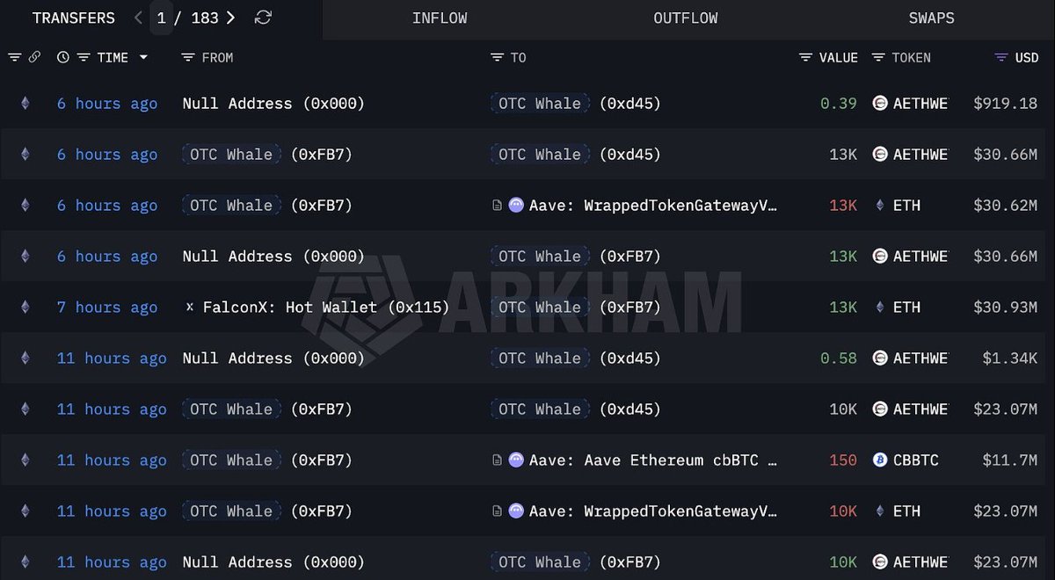Open the TIME column filter
The width and height of the screenshot is (1055, 580).
[84, 57]
